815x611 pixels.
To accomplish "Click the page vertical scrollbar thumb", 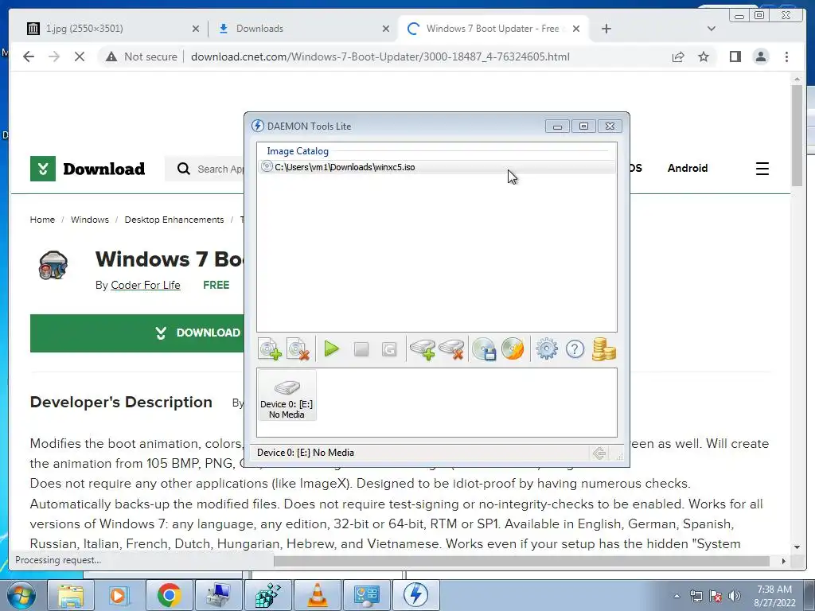I will click(797, 135).
